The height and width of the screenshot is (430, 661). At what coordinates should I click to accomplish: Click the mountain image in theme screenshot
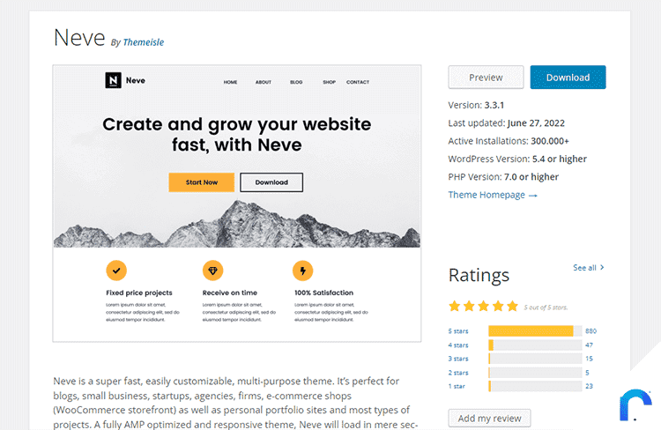click(236, 225)
